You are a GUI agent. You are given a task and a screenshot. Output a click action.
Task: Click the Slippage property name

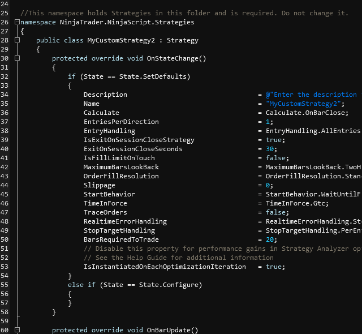99,185
